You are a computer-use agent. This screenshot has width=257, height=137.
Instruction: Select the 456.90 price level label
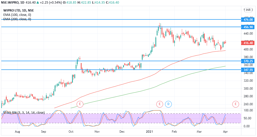248,27
